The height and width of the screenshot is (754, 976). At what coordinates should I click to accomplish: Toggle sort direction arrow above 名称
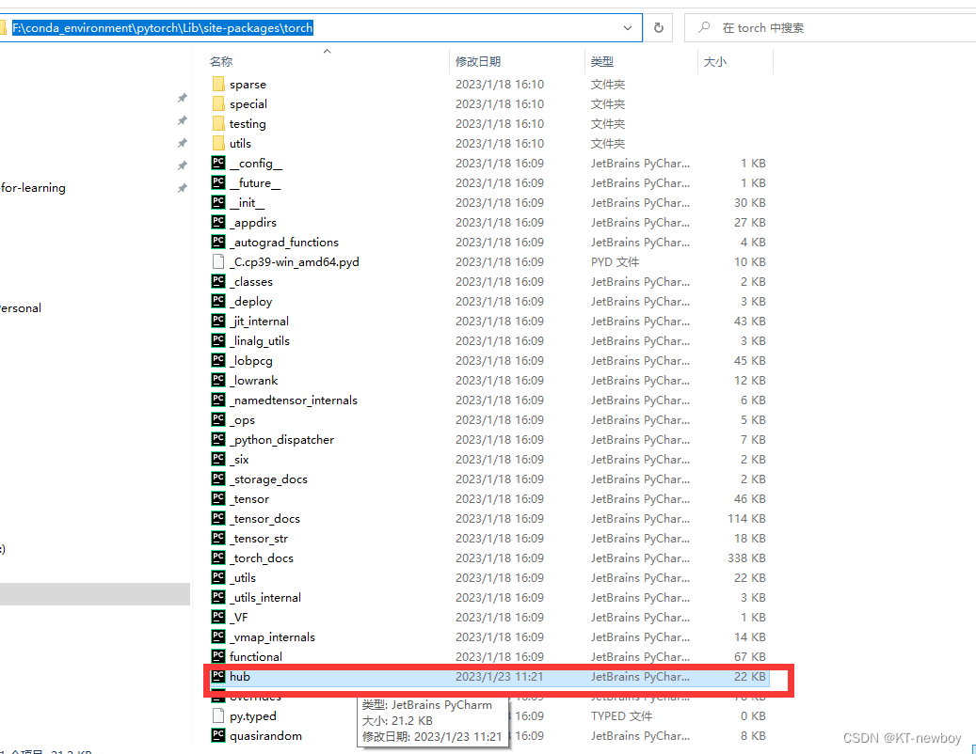(327, 51)
